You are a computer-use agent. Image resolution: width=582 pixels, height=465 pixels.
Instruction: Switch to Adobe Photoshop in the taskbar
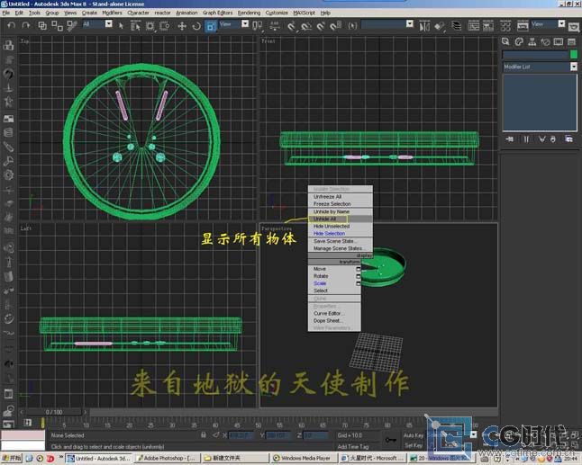(166, 459)
